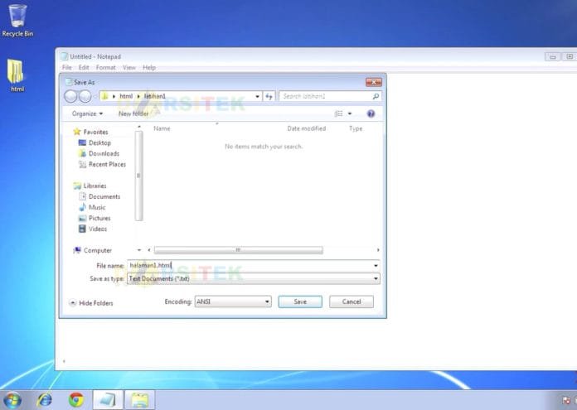The image size is (577, 410).
Task: Sort by the Date modified column header
Action: (x=307, y=128)
